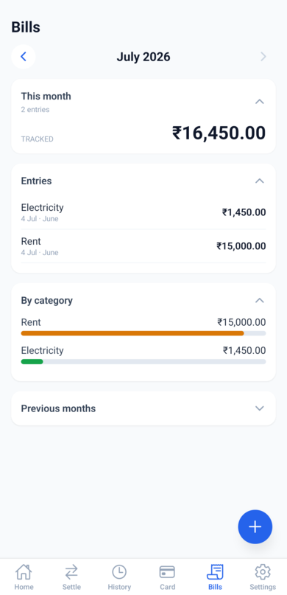
Task: Tap the orange Rent category bar
Action: pyautogui.click(x=132, y=333)
